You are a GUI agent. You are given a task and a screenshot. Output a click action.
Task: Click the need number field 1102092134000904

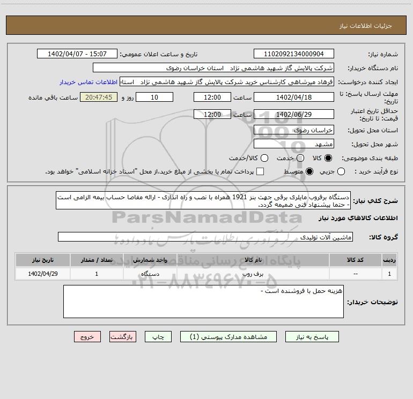click(x=294, y=54)
